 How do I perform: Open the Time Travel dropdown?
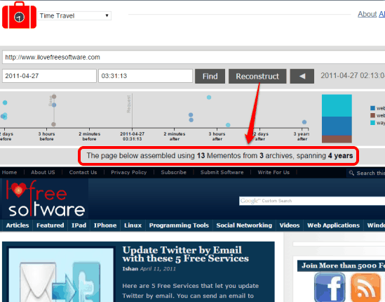click(x=74, y=15)
